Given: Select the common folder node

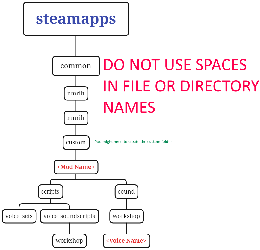Looking at the screenshot, I should 76,66.
